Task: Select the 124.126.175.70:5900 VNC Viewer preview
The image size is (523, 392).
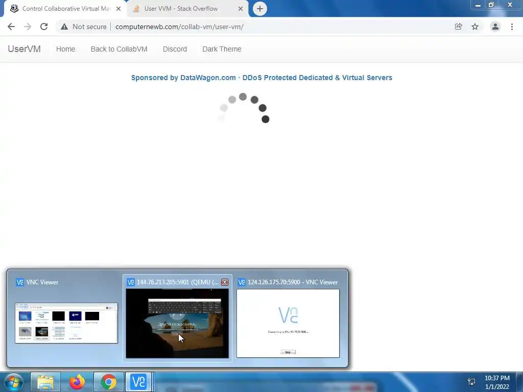Action: tap(288, 323)
